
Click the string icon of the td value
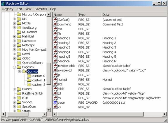tap(55, 93)
